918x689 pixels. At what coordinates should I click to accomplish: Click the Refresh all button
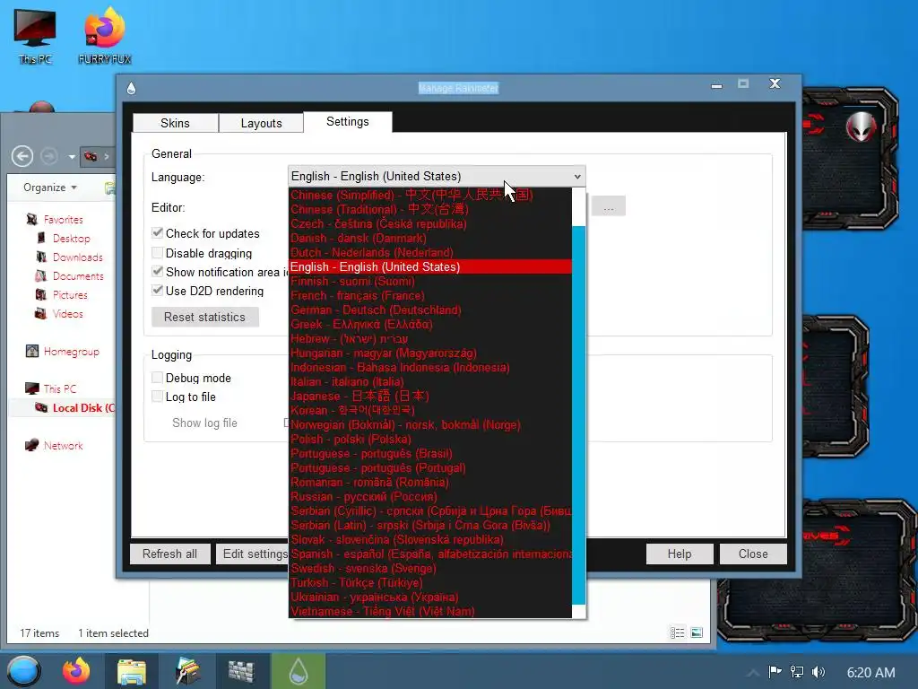pyautogui.click(x=169, y=554)
